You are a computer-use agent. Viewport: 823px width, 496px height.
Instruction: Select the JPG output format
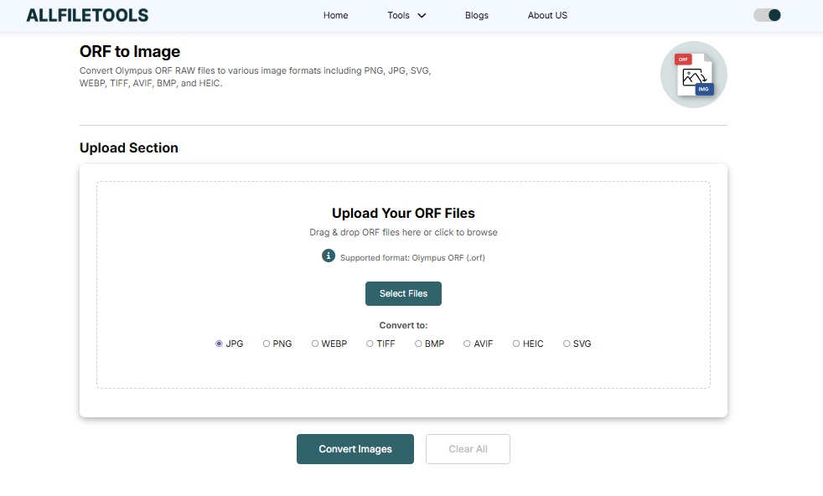pos(219,344)
